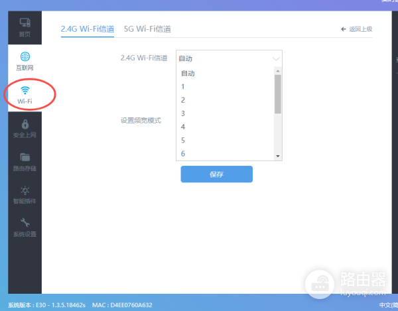The width and height of the screenshot is (398, 311).
Task: Switch to the 5G Wi-Fi信道 tab
Action: point(147,29)
